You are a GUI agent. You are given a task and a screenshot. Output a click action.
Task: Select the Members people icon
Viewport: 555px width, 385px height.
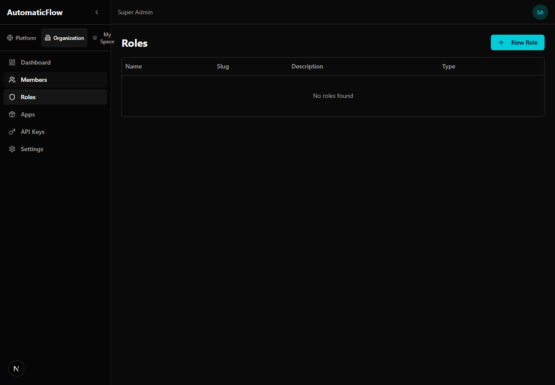[x=12, y=80]
